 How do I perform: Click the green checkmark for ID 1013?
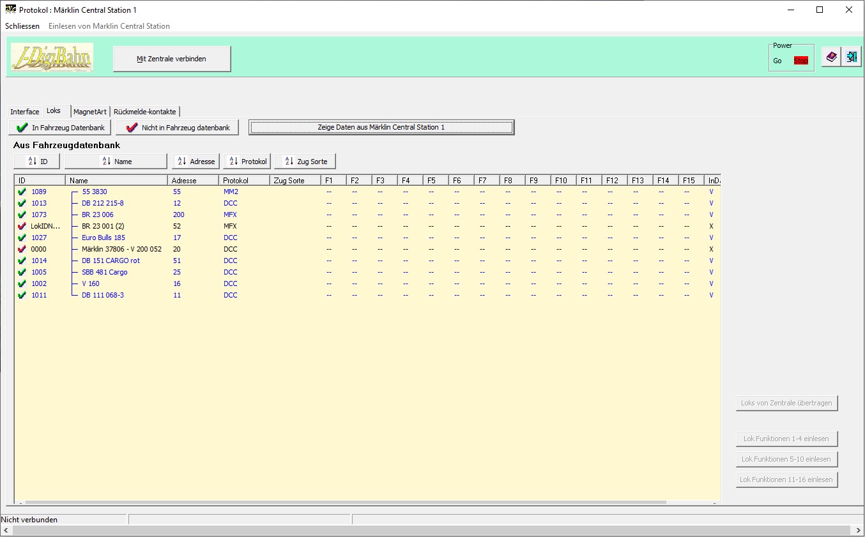tap(22, 203)
